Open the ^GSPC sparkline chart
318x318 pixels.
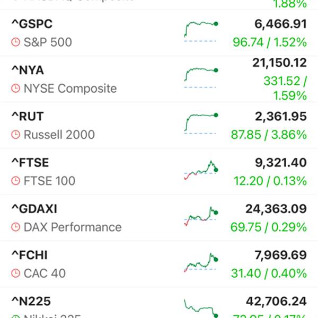coord(201,31)
